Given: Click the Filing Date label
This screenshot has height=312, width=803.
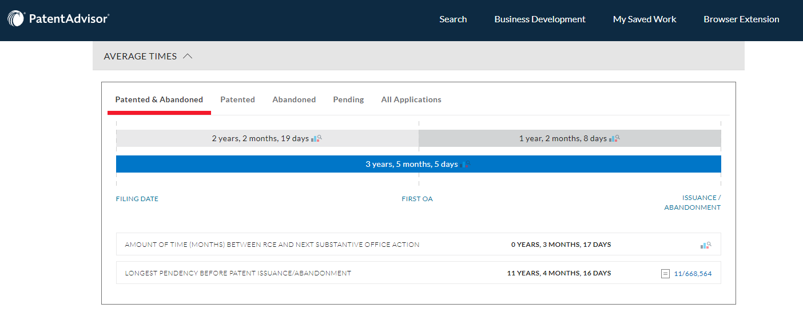Looking at the screenshot, I should coord(137,199).
